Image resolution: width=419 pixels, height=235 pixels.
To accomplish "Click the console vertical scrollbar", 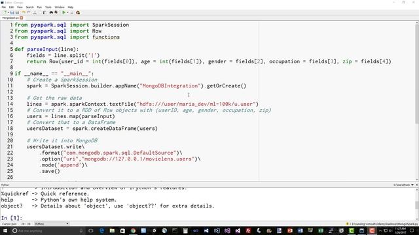I will coord(417,204).
